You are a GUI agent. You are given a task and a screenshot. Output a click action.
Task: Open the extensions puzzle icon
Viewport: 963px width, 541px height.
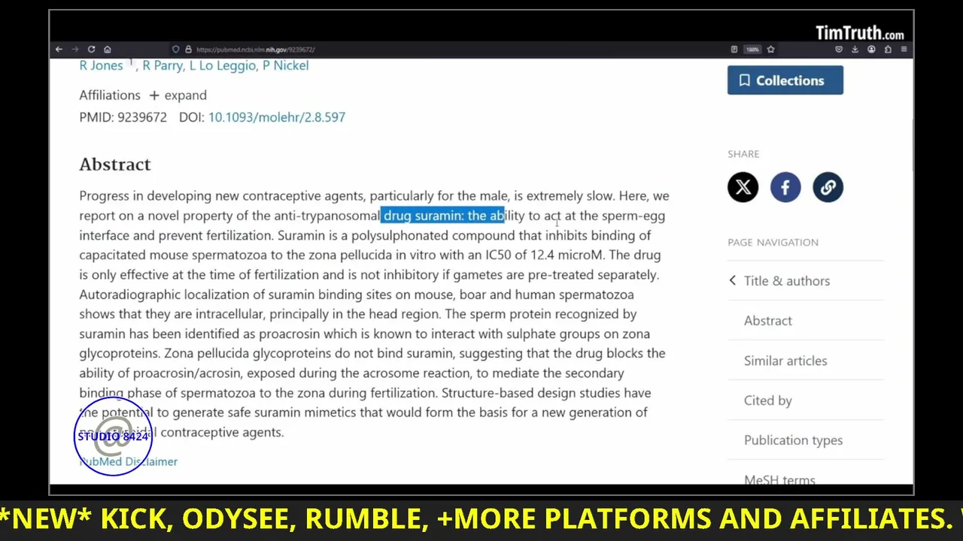[x=888, y=50]
